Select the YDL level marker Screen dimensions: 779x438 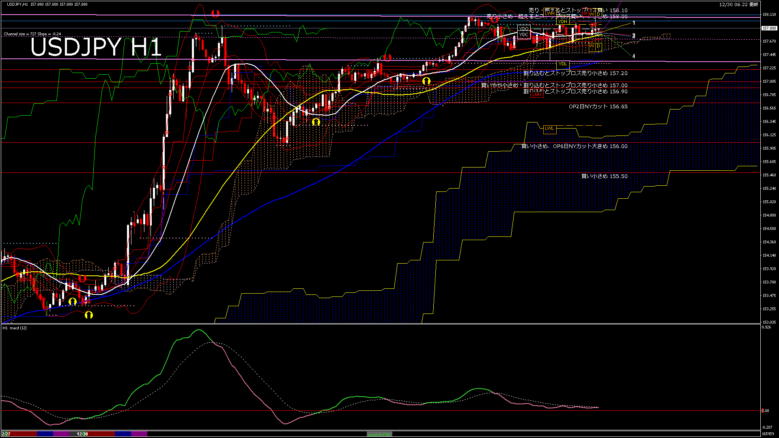[562, 64]
